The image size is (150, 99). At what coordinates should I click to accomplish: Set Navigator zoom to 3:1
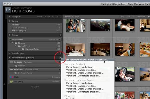click(58, 17)
